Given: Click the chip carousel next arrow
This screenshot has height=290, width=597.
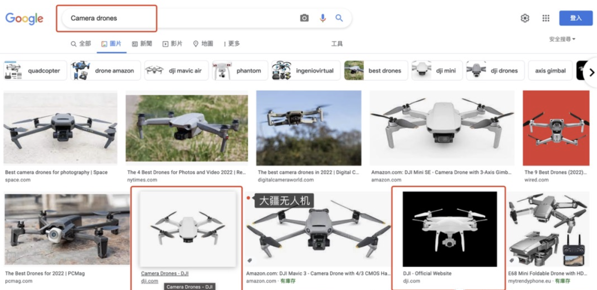Looking at the screenshot, I should [x=591, y=72].
